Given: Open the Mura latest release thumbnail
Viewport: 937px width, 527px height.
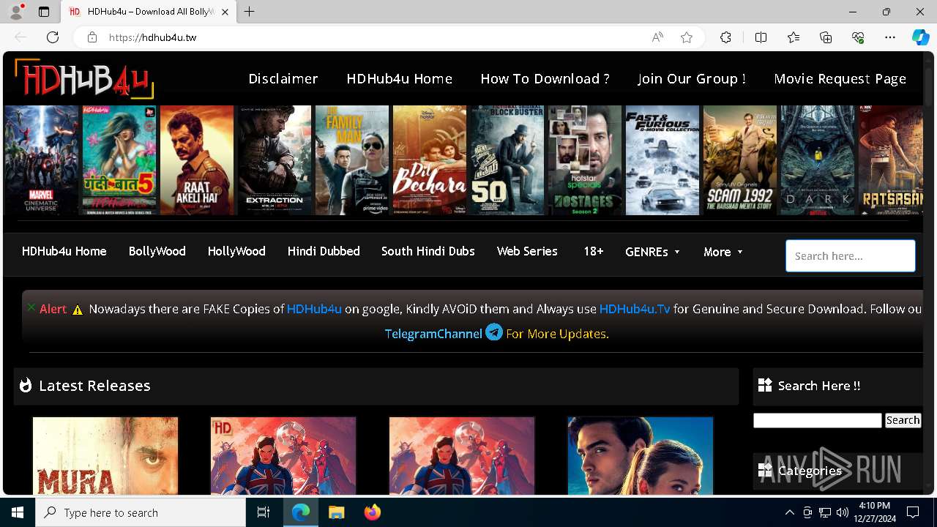Looking at the screenshot, I should [x=105, y=455].
